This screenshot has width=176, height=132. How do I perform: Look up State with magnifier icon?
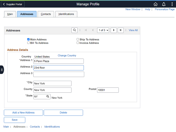coord(48,97)
